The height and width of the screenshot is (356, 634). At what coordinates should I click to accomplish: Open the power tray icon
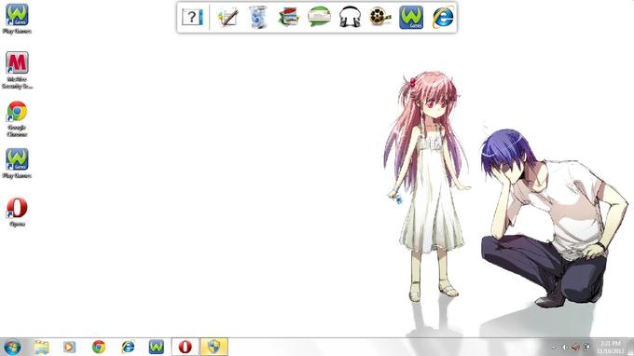click(x=565, y=347)
